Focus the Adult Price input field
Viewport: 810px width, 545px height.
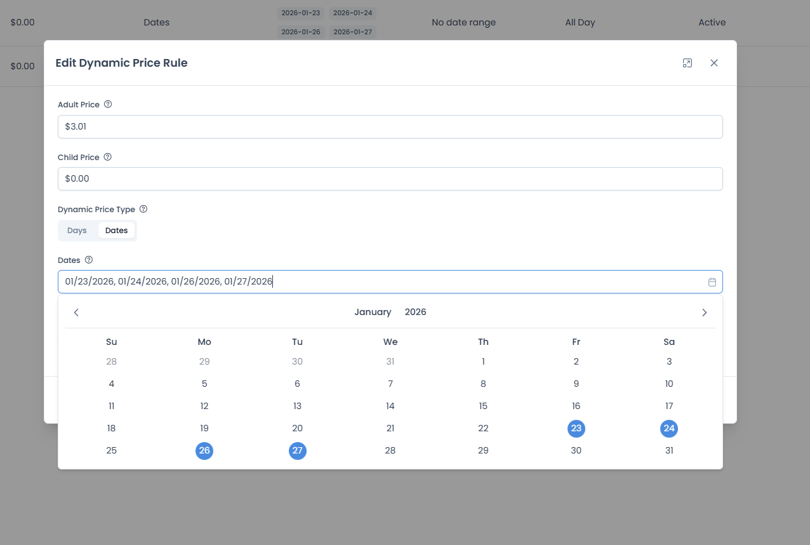(390, 126)
